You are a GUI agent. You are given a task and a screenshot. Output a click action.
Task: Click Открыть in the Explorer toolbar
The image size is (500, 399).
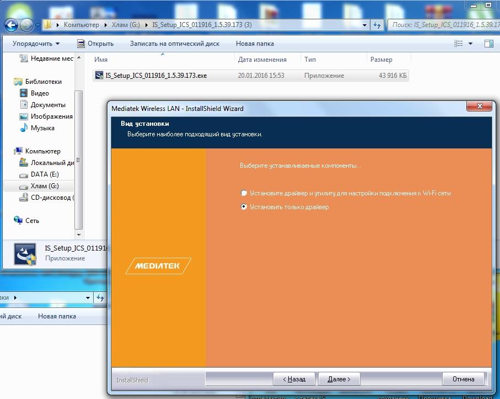(x=95, y=44)
